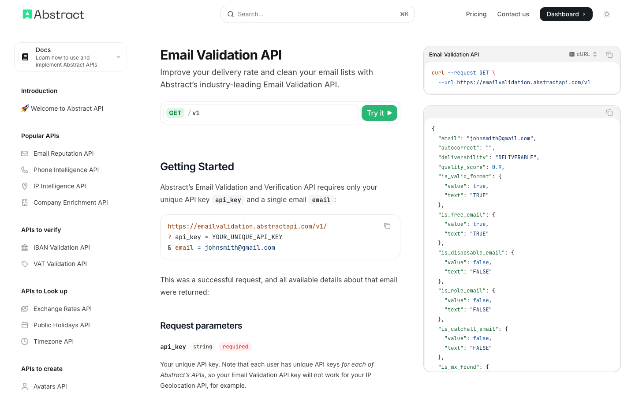Screen dimensions: 635x397
Task: Click the bank icon for IBAN Validation
Action: [25, 247]
